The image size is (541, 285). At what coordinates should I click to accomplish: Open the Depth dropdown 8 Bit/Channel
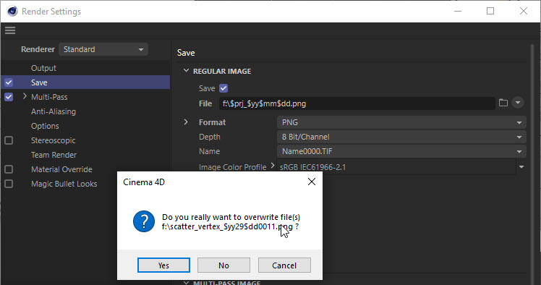point(401,137)
